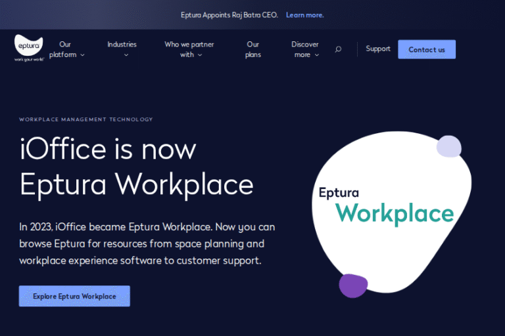Image resolution: width=505 pixels, height=336 pixels.
Task: Open Who we partner with menu
Action: 189,49
